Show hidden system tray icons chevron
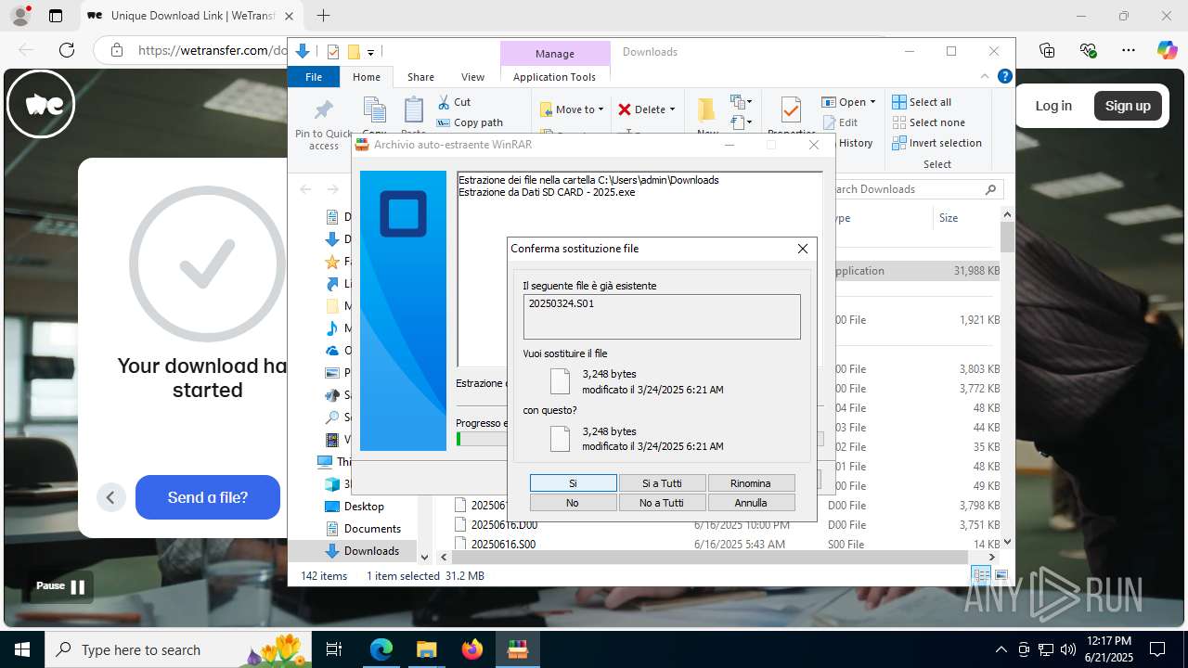 pyautogui.click(x=1001, y=649)
